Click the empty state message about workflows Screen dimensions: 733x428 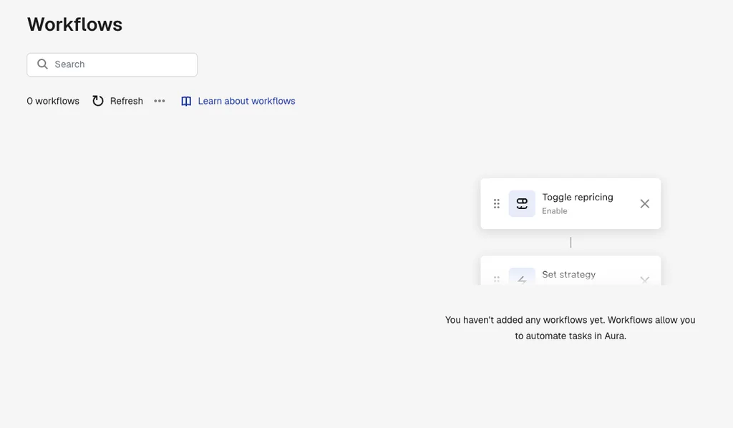click(x=571, y=328)
